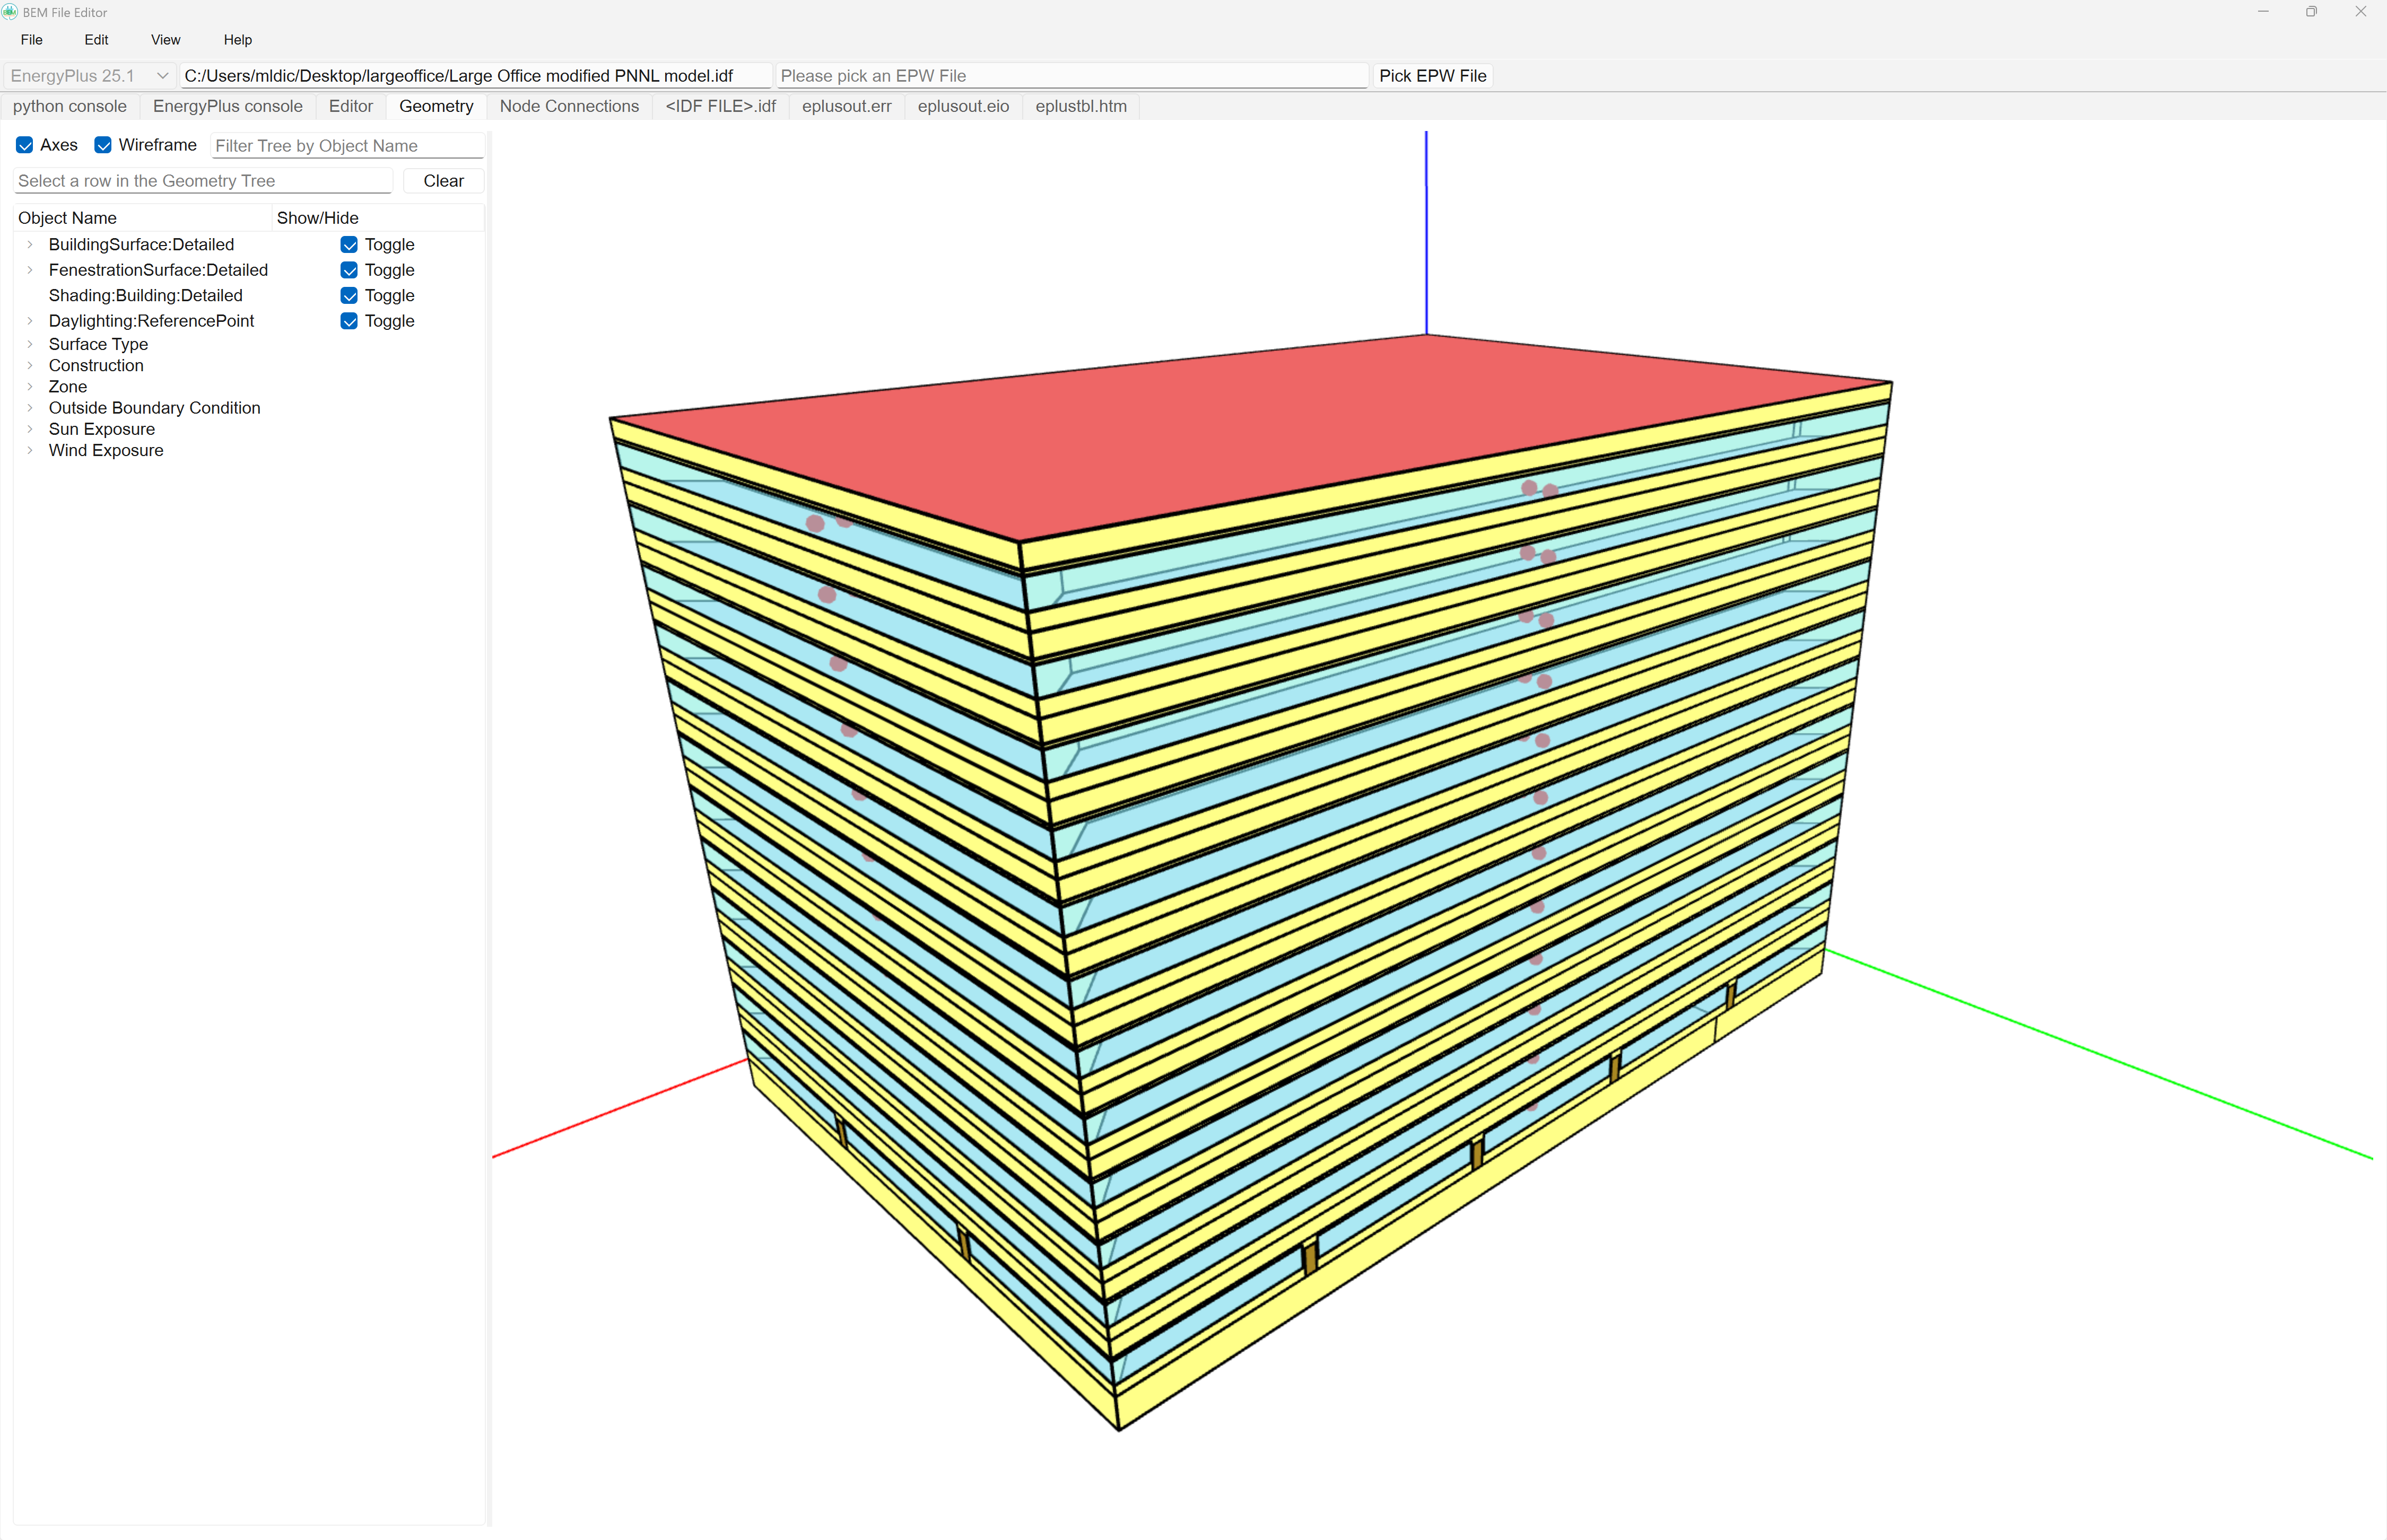The height and width of the screenshot is (1540, 2387).
Task: Toggle FenestrationSurface:Detailed visibility checkbox
Action: (x=349, y=270)
